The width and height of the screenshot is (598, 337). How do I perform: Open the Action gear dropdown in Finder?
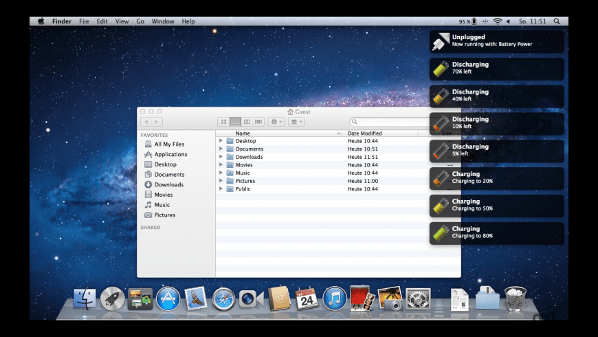point(276,122)
